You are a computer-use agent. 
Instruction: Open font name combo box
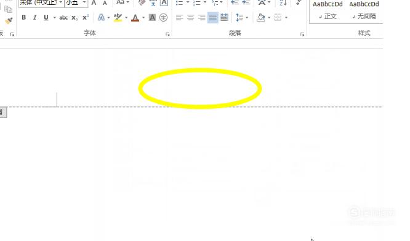41,3
